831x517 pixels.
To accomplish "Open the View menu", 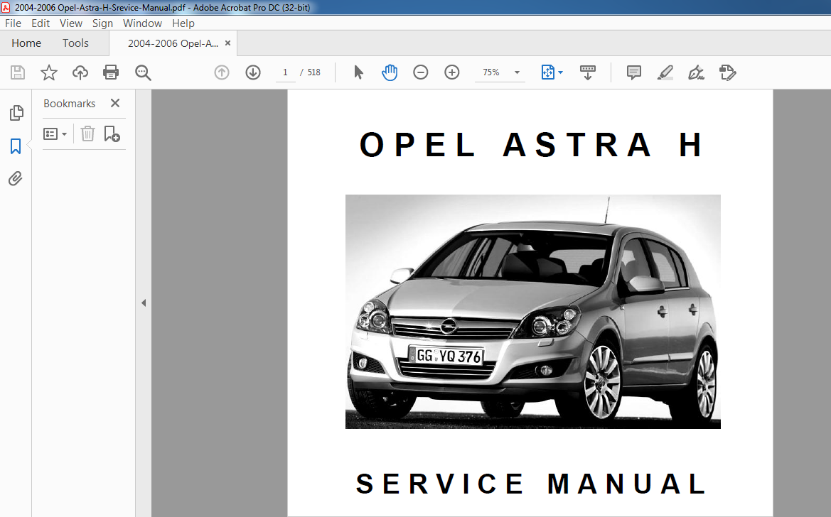I will click(x=71, y=23).
